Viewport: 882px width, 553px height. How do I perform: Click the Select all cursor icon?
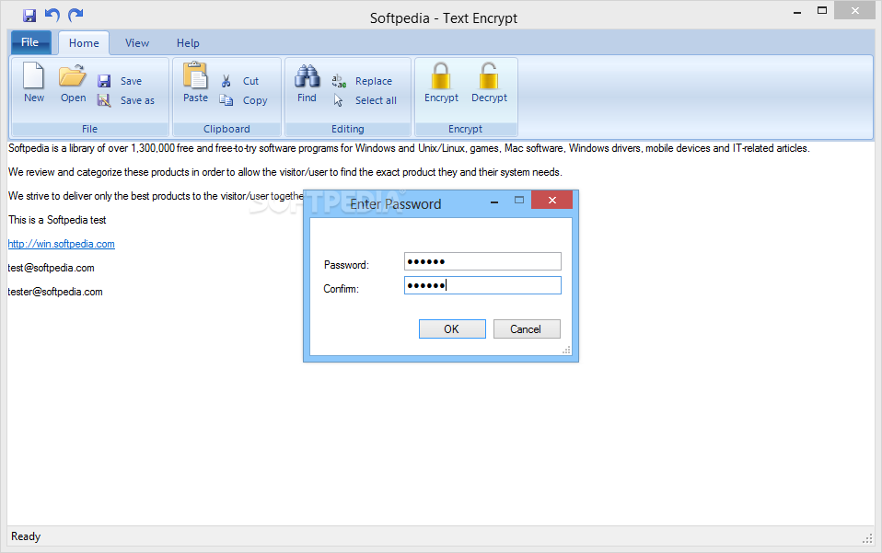coord(338,100)
